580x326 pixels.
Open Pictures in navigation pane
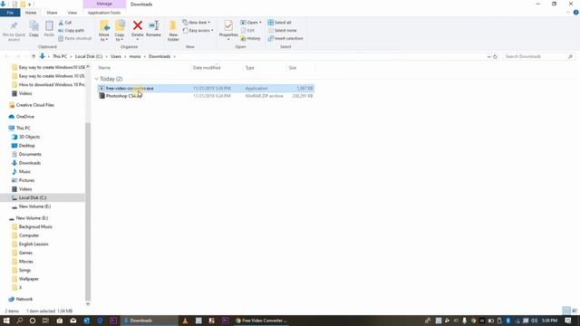[x=26, y=180]
